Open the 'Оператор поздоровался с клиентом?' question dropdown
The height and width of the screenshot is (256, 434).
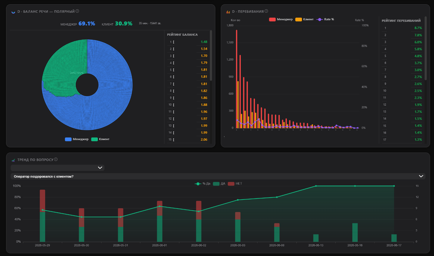(218, 176)
